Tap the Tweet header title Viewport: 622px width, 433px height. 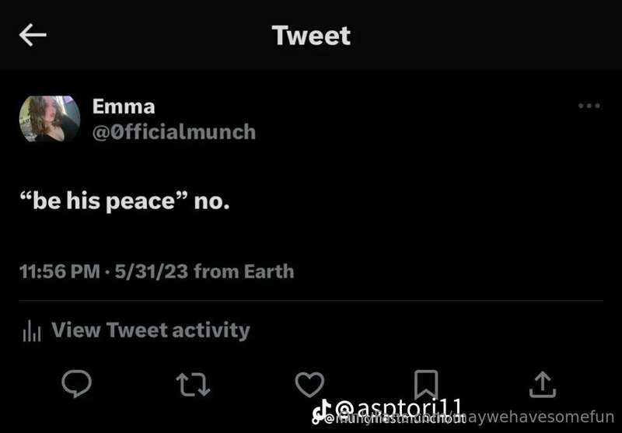(311, 36)
